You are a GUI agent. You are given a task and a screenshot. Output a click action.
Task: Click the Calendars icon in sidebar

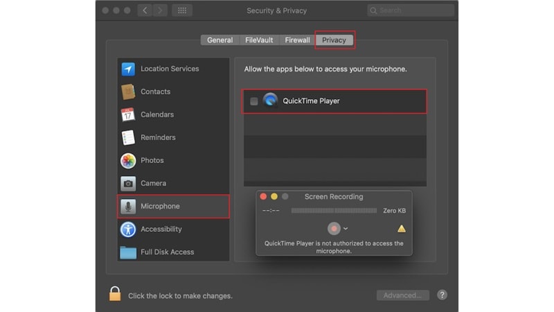point(128,114)
